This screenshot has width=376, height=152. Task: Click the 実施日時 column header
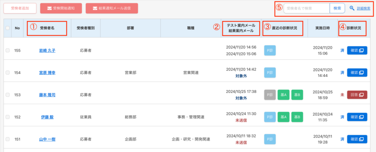pyautogui.click(x=322, y=28)
